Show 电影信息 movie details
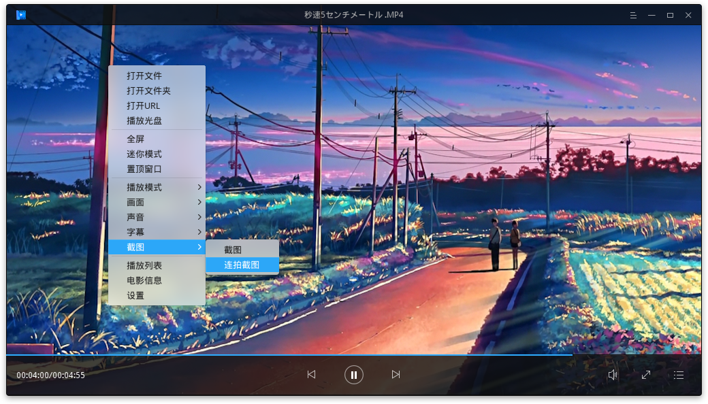This screenshot has width=708, height=404. pyautogui.click(x=157, y=280)
